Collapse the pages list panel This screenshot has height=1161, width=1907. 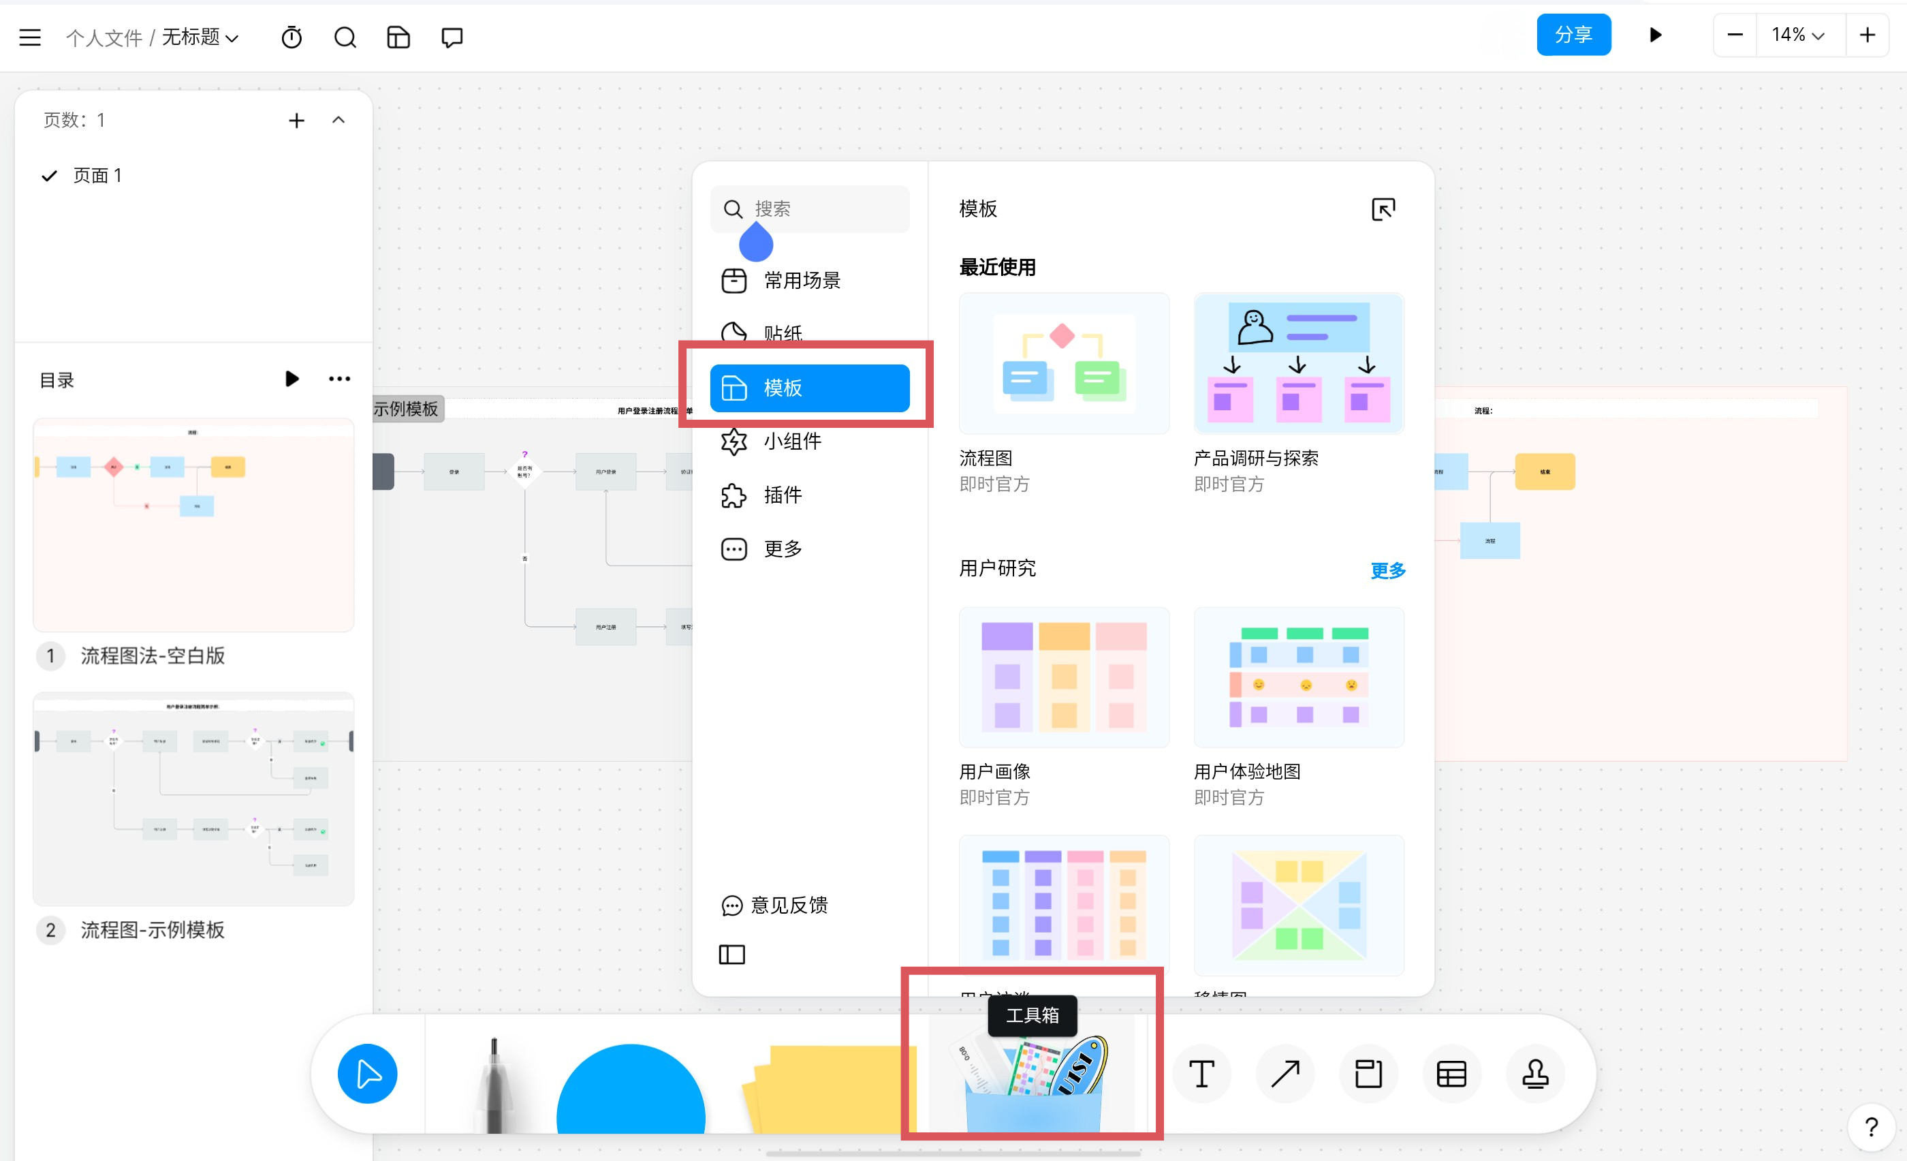338,120
